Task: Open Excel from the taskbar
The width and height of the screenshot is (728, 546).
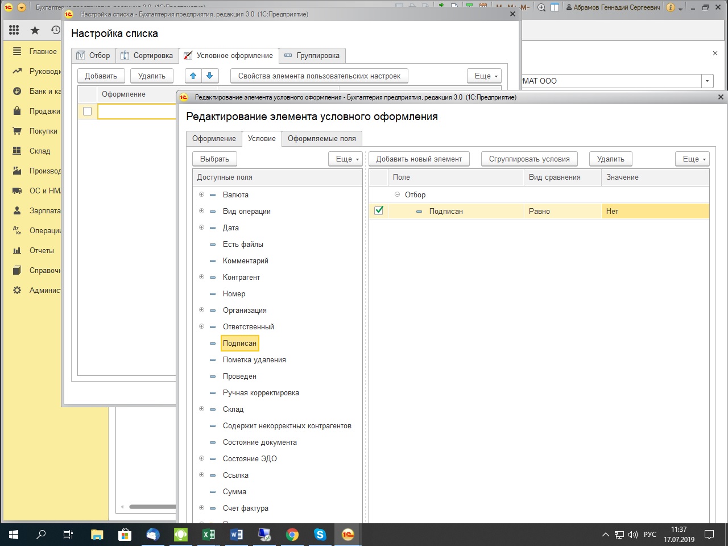Action: tap(208, 535)
